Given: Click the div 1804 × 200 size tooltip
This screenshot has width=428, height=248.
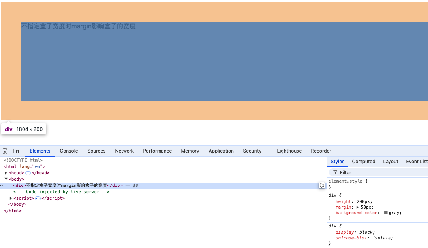Looking at the screenshot, I should coord(24,129).
